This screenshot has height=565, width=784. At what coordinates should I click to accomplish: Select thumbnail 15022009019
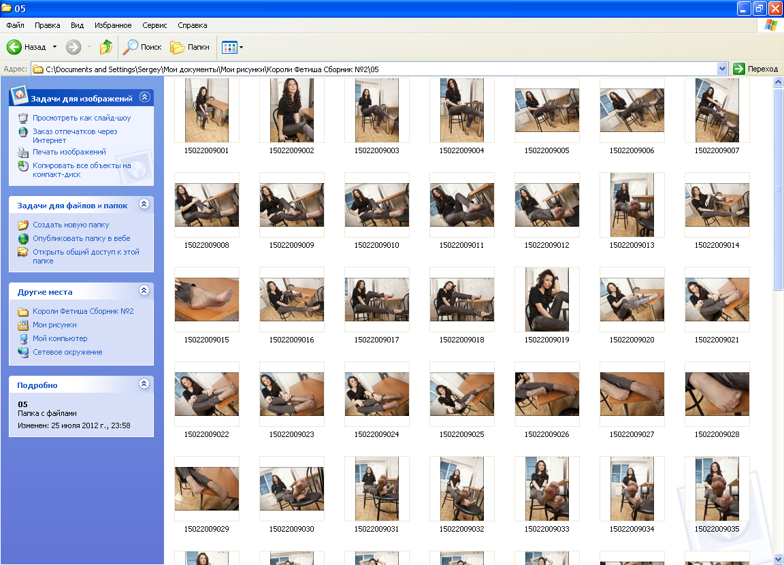[547, 299]
